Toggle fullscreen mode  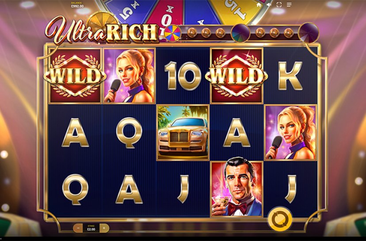[x=279, y=5]
